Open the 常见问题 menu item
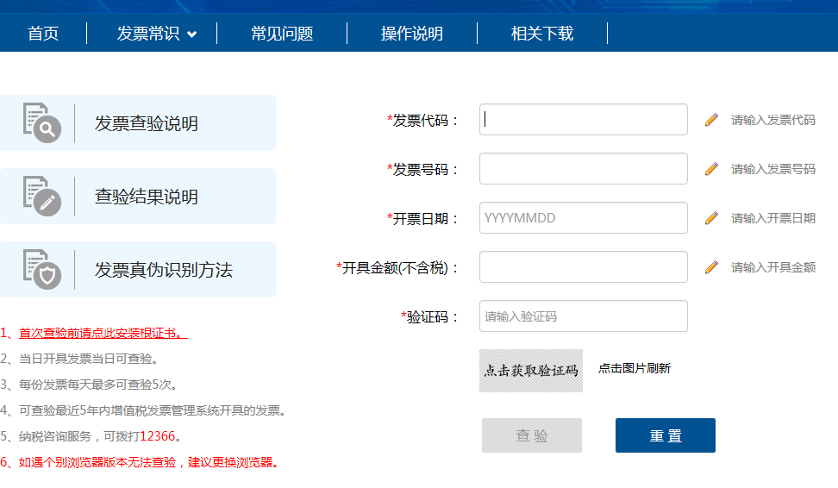 (x=282, y=34)
